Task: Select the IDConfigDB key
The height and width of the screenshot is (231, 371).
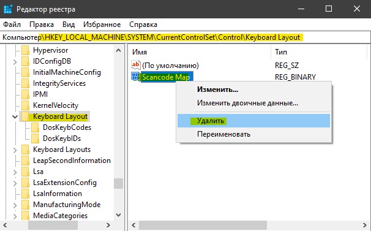Action: click(52, 61)
